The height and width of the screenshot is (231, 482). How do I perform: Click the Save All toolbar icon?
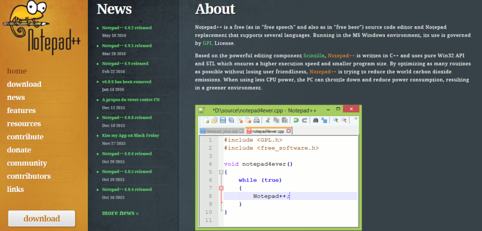[x=231, y=120]
